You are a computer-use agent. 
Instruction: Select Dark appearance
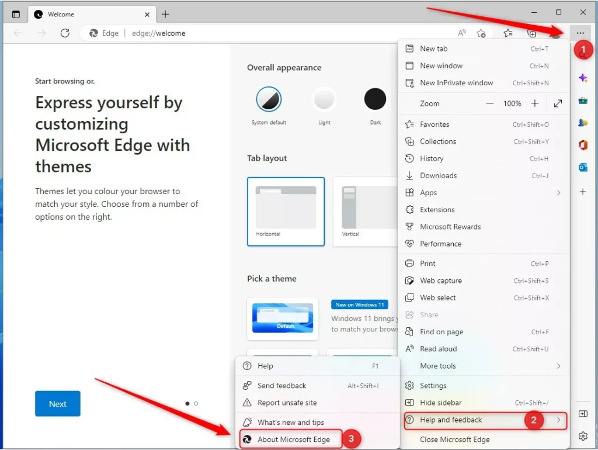[x=376, y=99]
